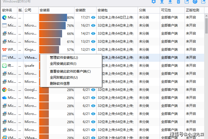Select 管理软件安装包(L) from context menu

(64, 58)
